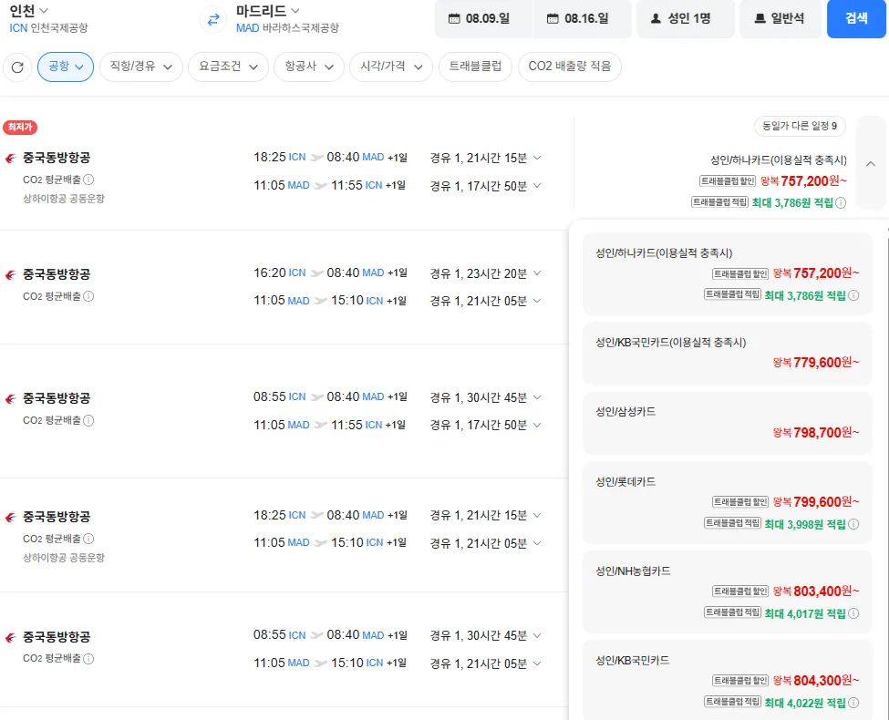889x720 pixels.
Task: Expand the 공항 filter dropdown
Action: pos(66,67)
